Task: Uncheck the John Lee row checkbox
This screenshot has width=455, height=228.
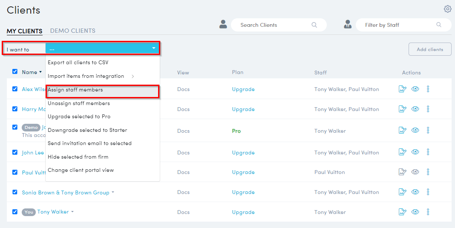Action: [x=15, y=152]
